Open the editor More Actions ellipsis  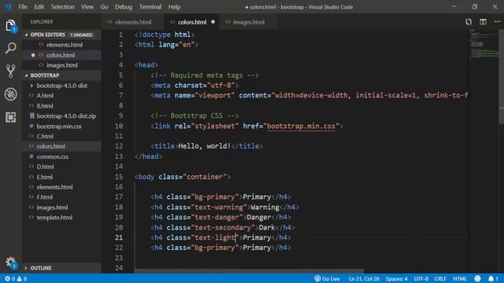pyautogui.click(x=497, y=22)
